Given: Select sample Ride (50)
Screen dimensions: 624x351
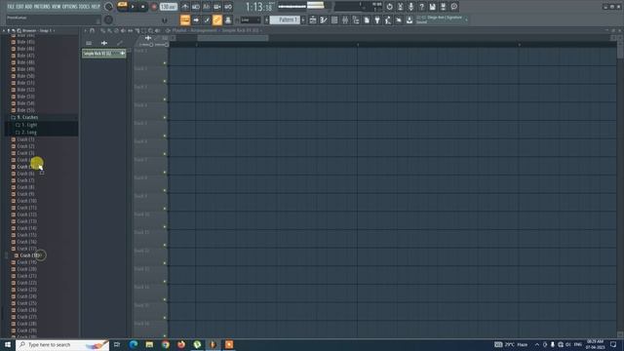Looking at the screenshot, I should pyautogui.click(x=25, y=76).
